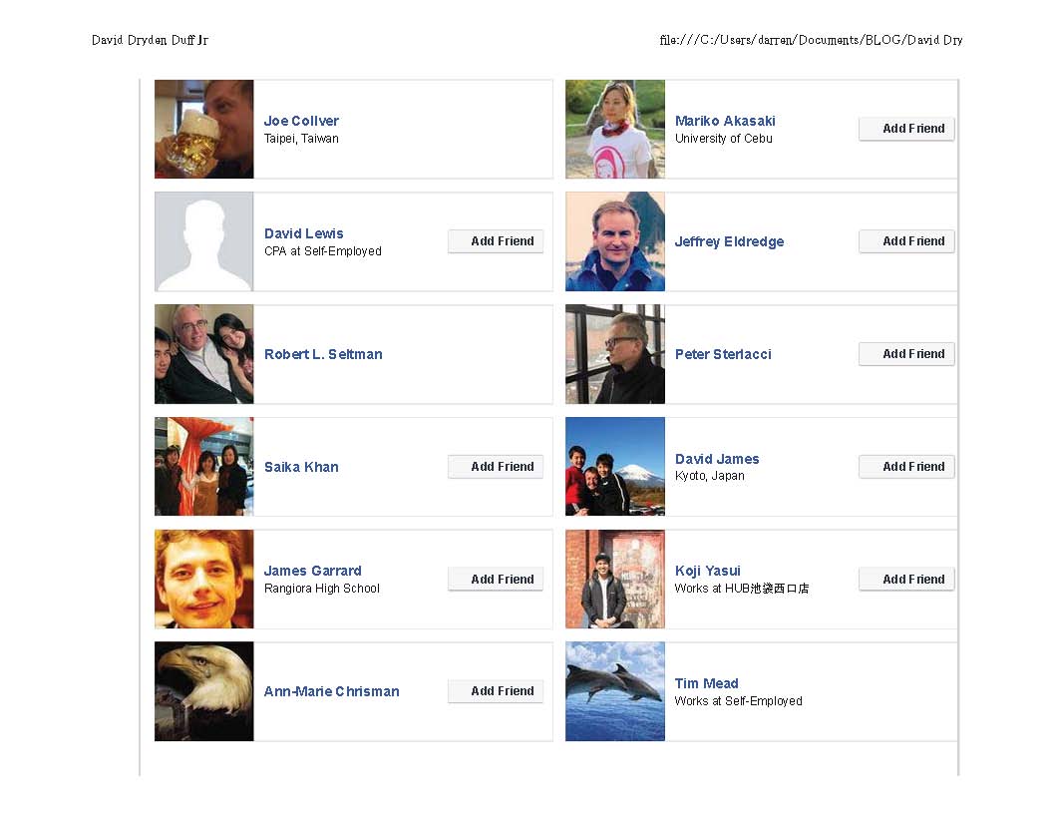
Task: Select Ann-Marie Chrisman's eagle photo
Action: coord(203,691)
